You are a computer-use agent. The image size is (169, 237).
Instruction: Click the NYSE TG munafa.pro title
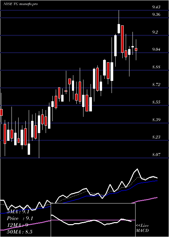pyautogui.click(x=20, y=4)
